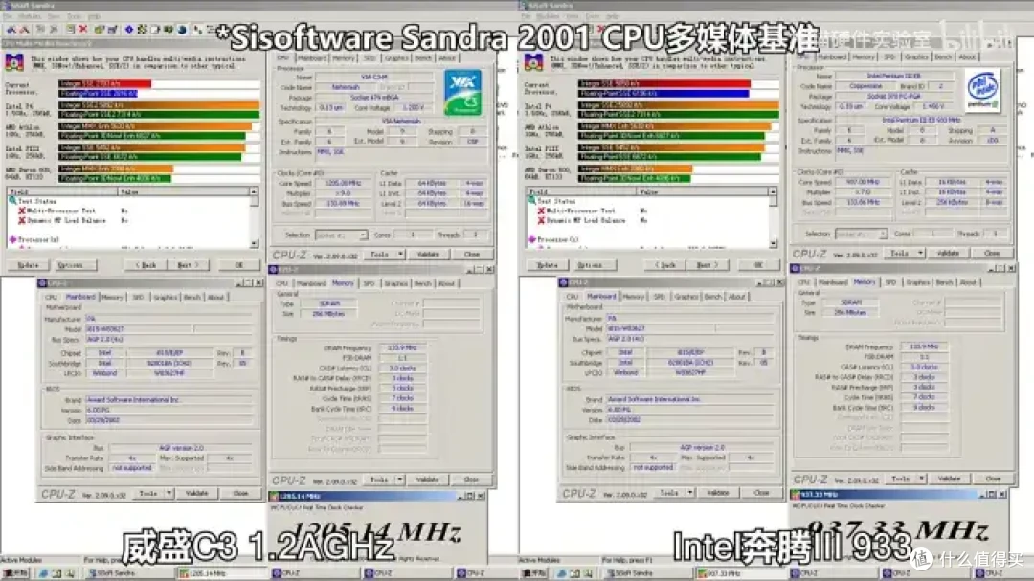
Task: Click Validate in VIA C3 CPU-Z window
Action: (x=428, y=254)
